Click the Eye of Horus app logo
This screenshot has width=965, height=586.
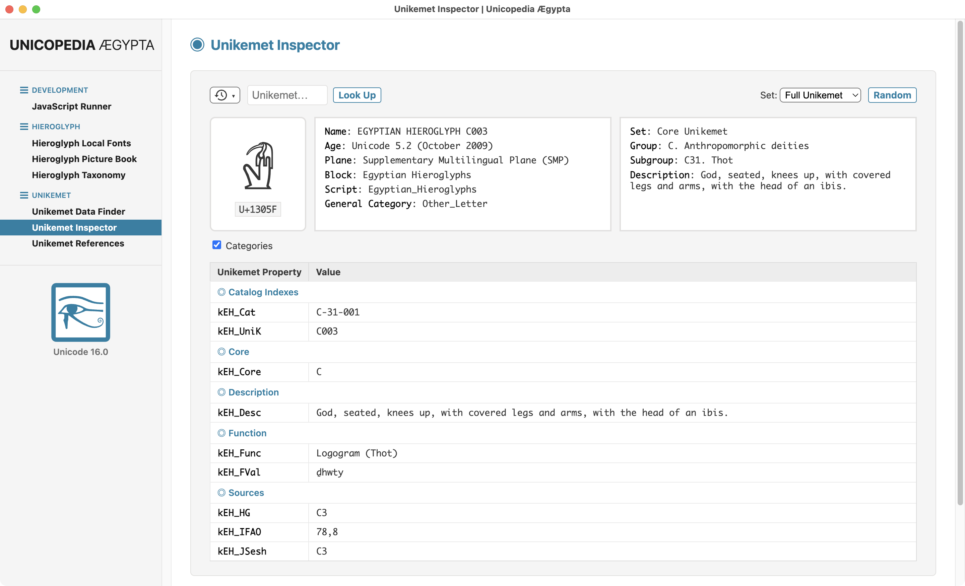[x=81, y=312]
